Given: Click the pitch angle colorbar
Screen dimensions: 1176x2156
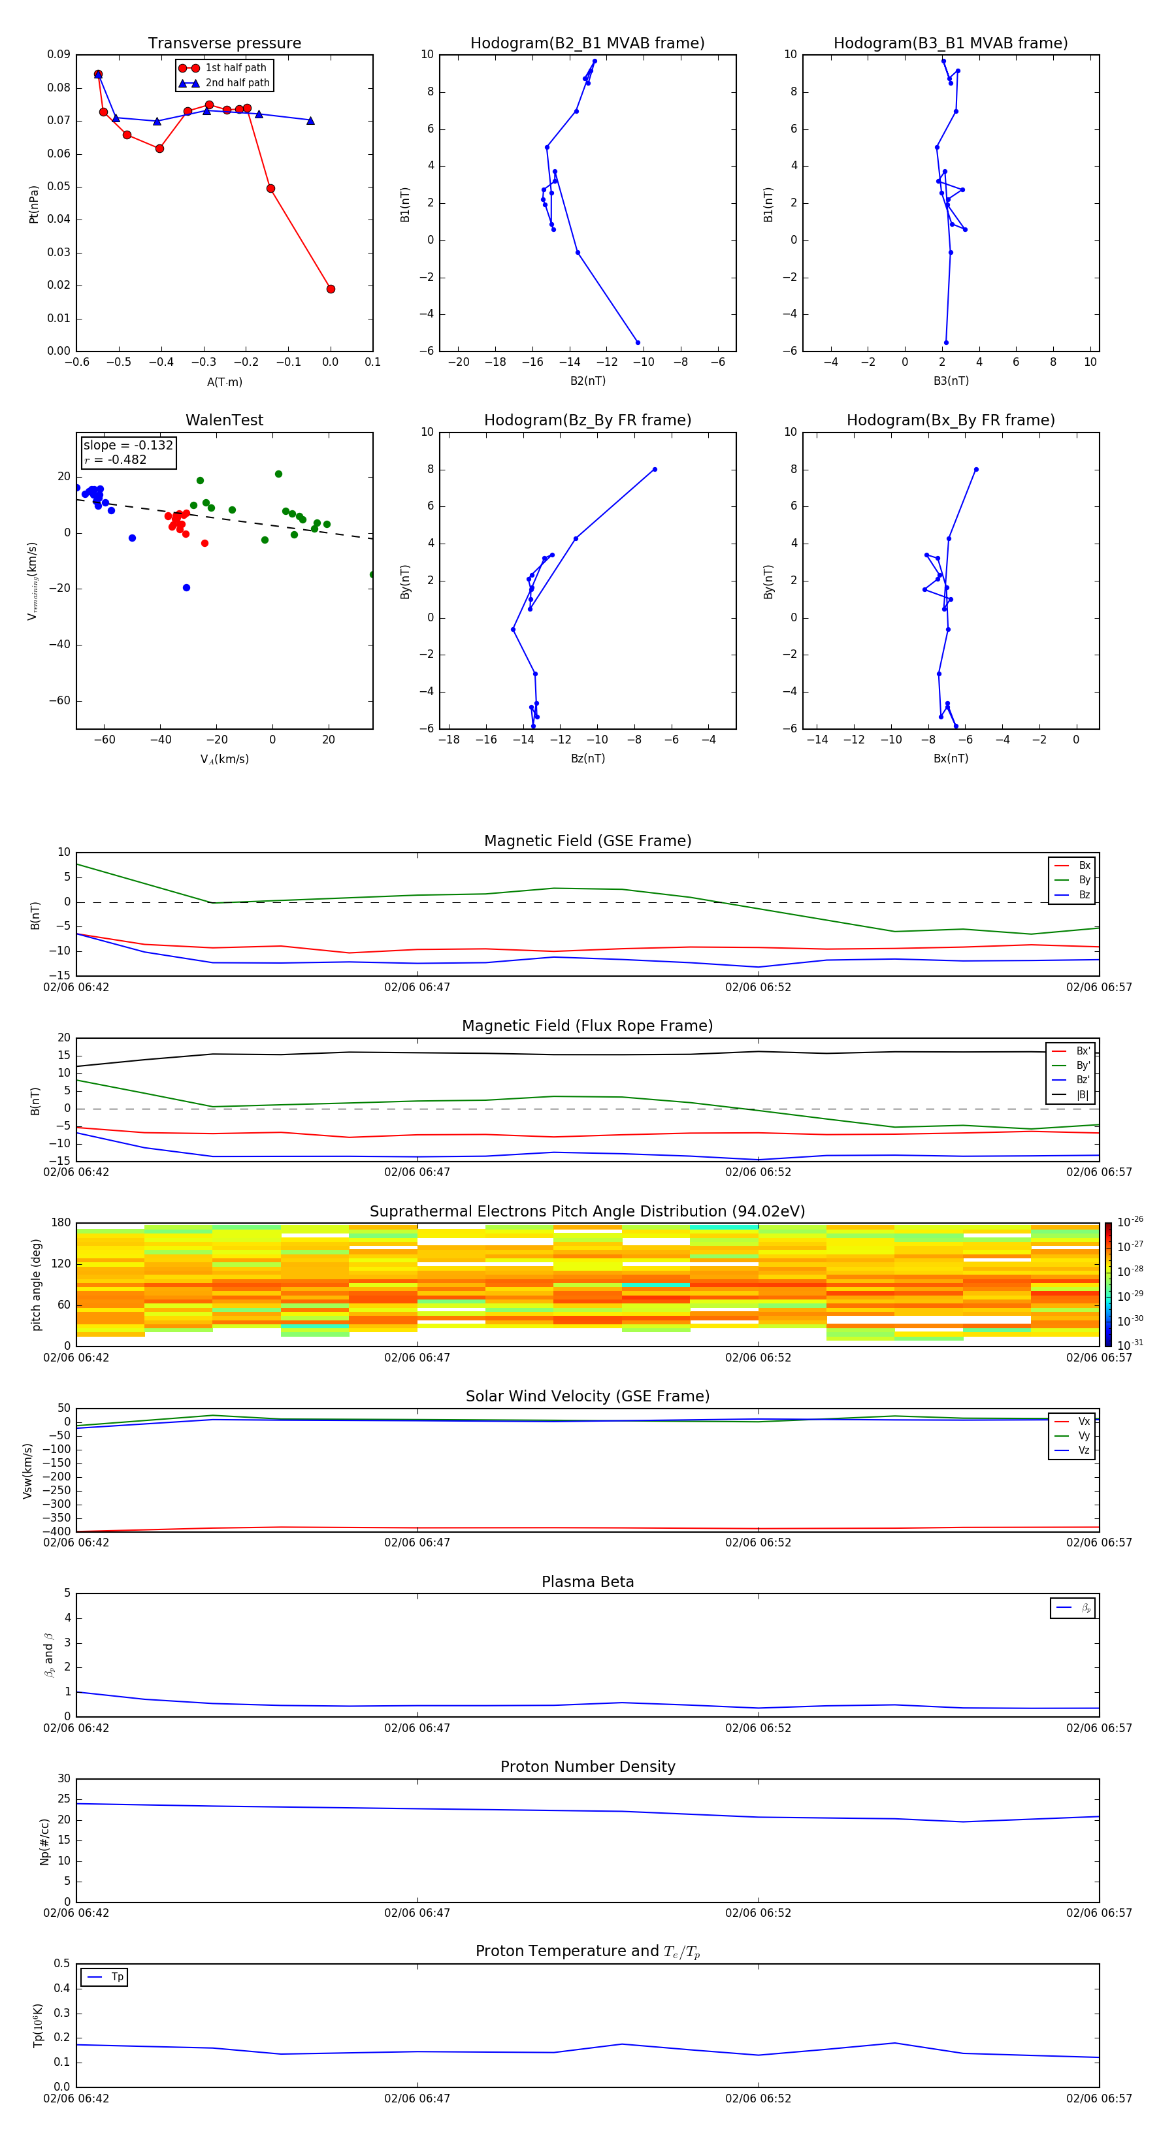Looking at the screenshot, I should coord(1107,1284).
